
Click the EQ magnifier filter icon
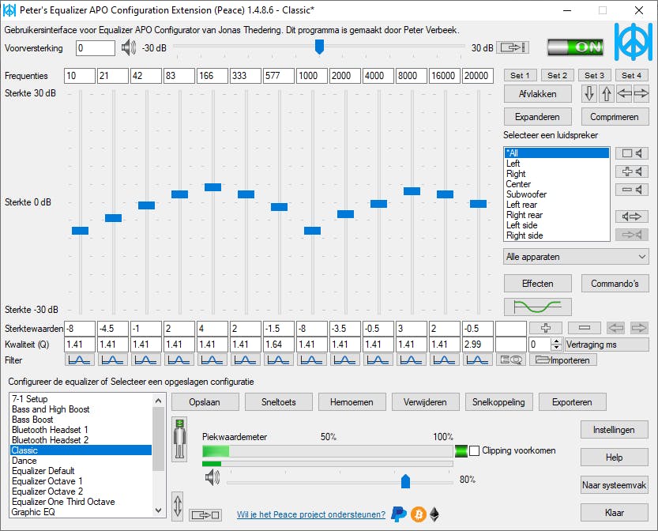click(x=511, y=360)
